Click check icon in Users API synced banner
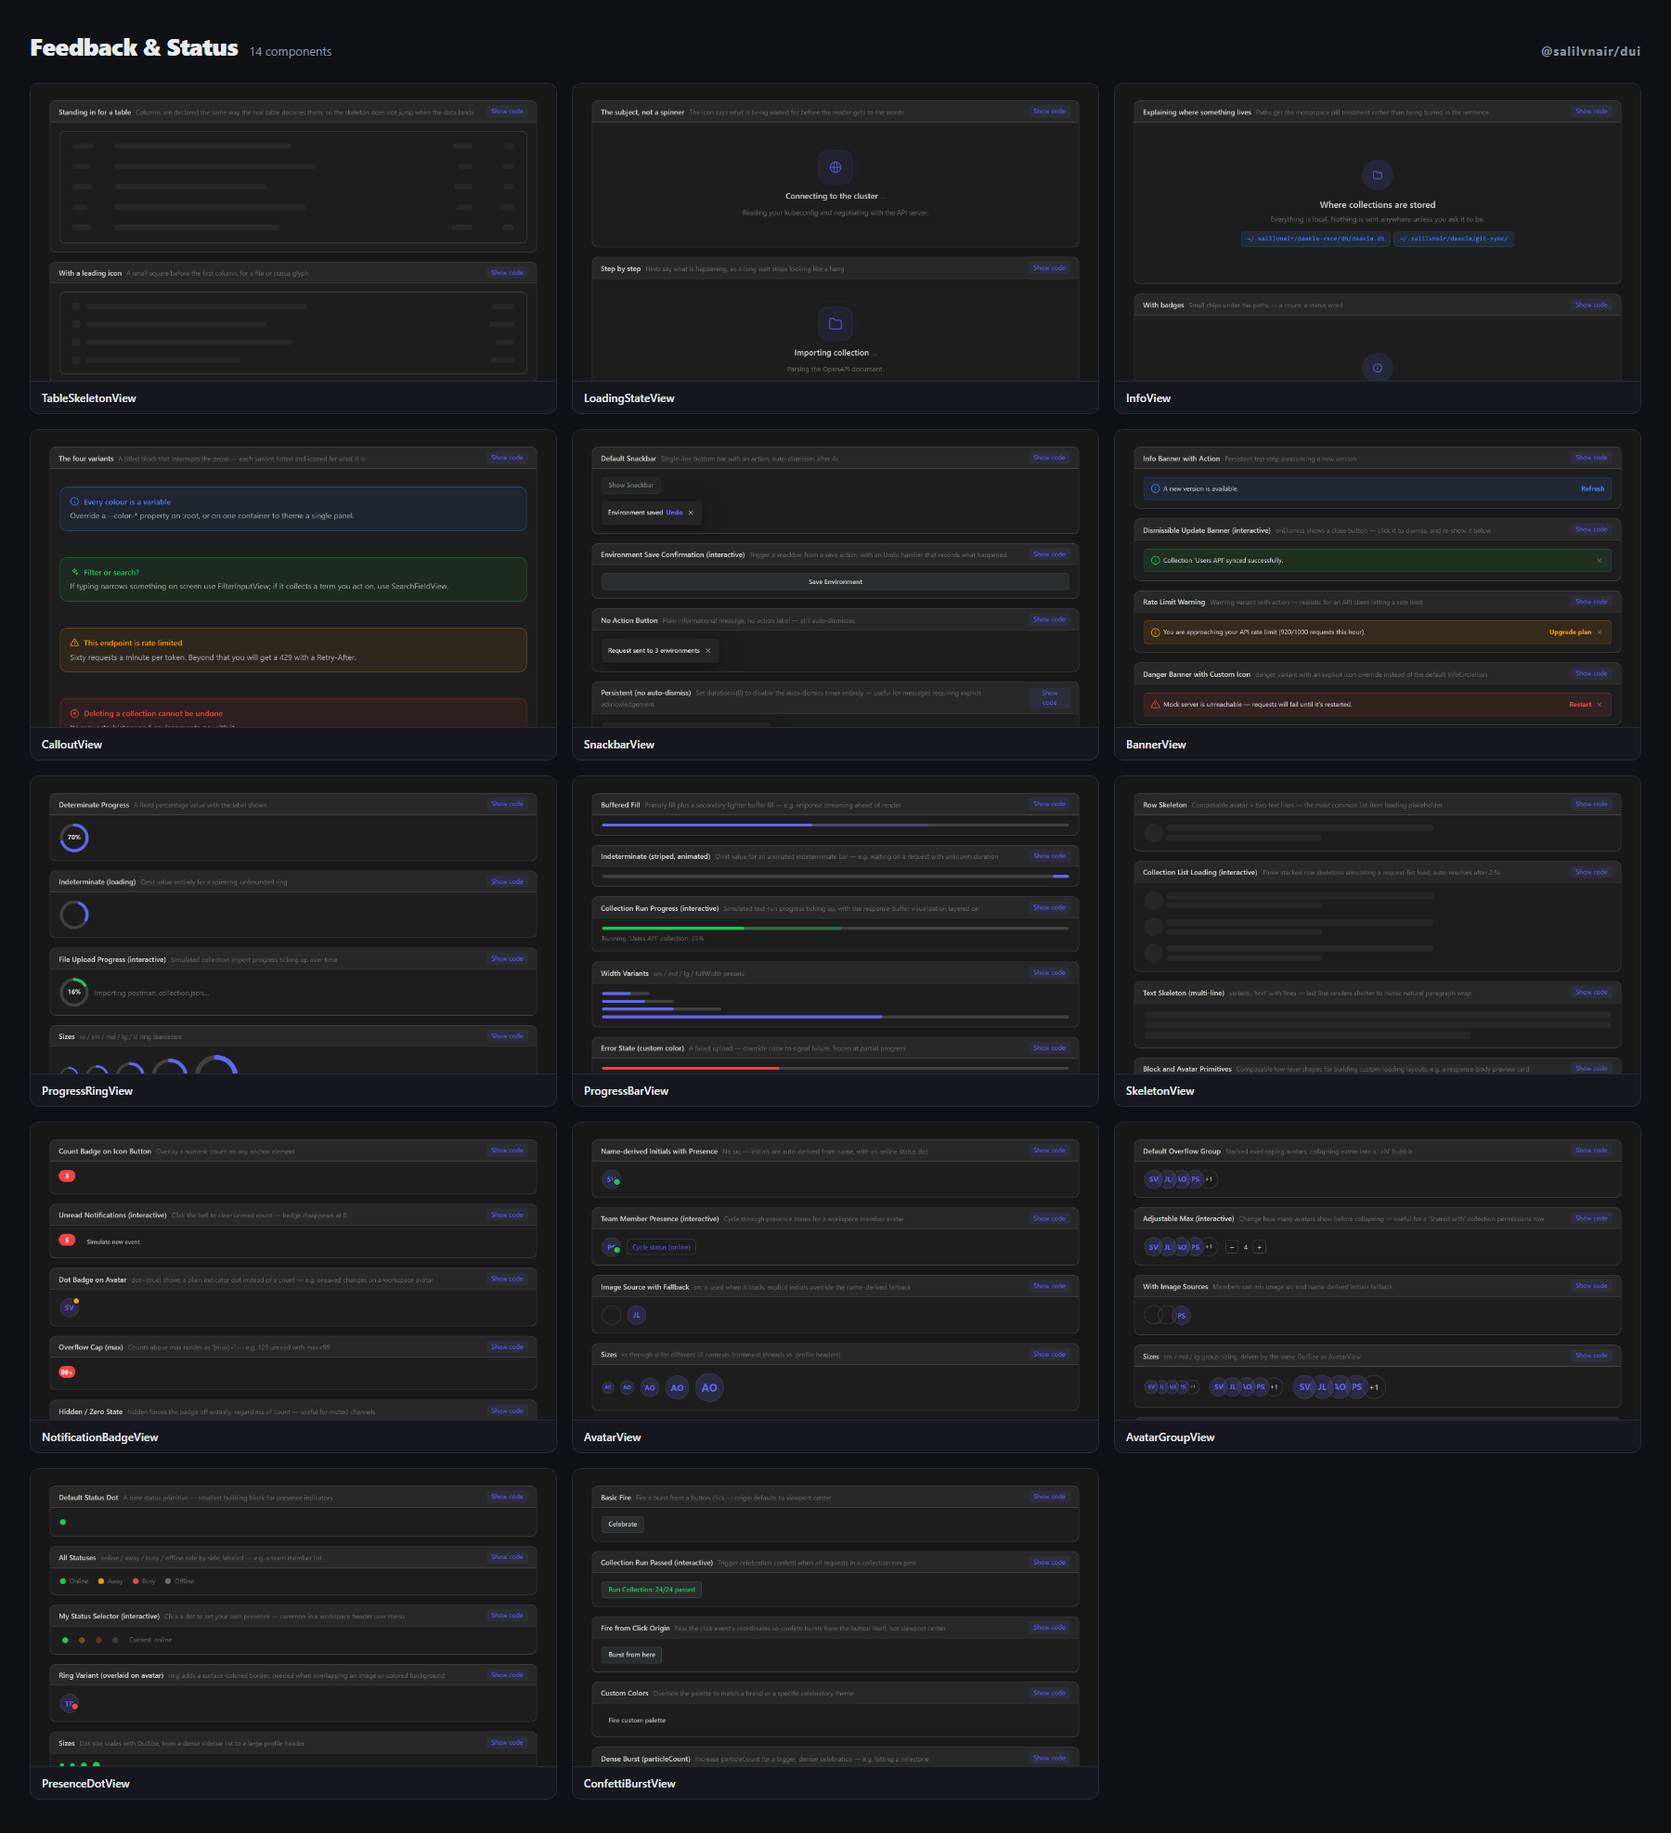Viewport: 1671px width, 1833px height. pyautogui.click(x=1155, y=561)
